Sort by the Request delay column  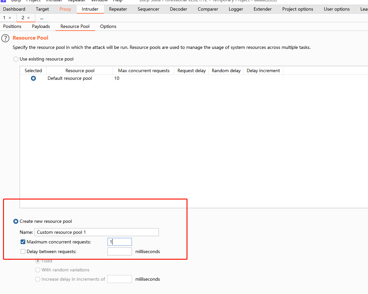(x=191, y=71)
